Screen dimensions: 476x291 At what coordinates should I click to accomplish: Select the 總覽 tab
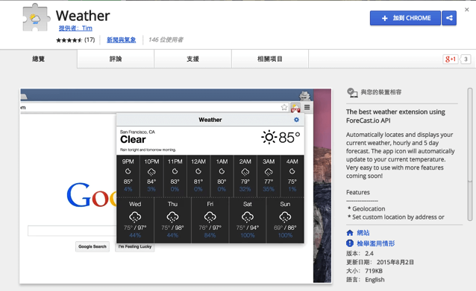point(39,59)
